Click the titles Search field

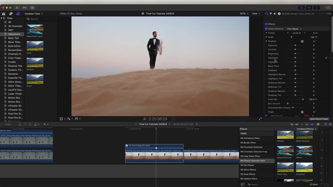(41, 19)
